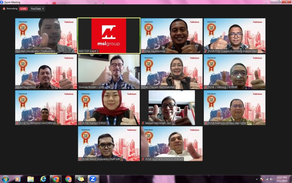Click the volume speaker tray icon
Screen dimensions: 292x183
(271, 179)
